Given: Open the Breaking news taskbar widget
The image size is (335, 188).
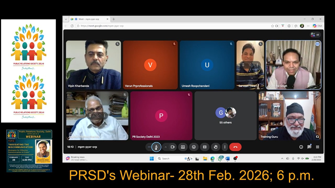Looking at the screenshot, I should [77, 158].
